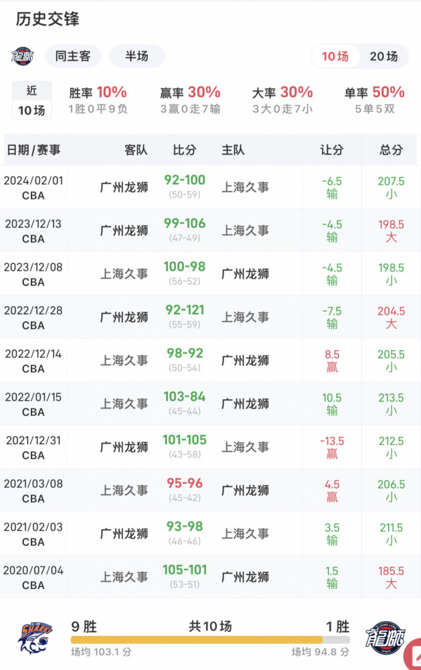
Task: Open the 105-101 match score
Action: coord(184,569)
